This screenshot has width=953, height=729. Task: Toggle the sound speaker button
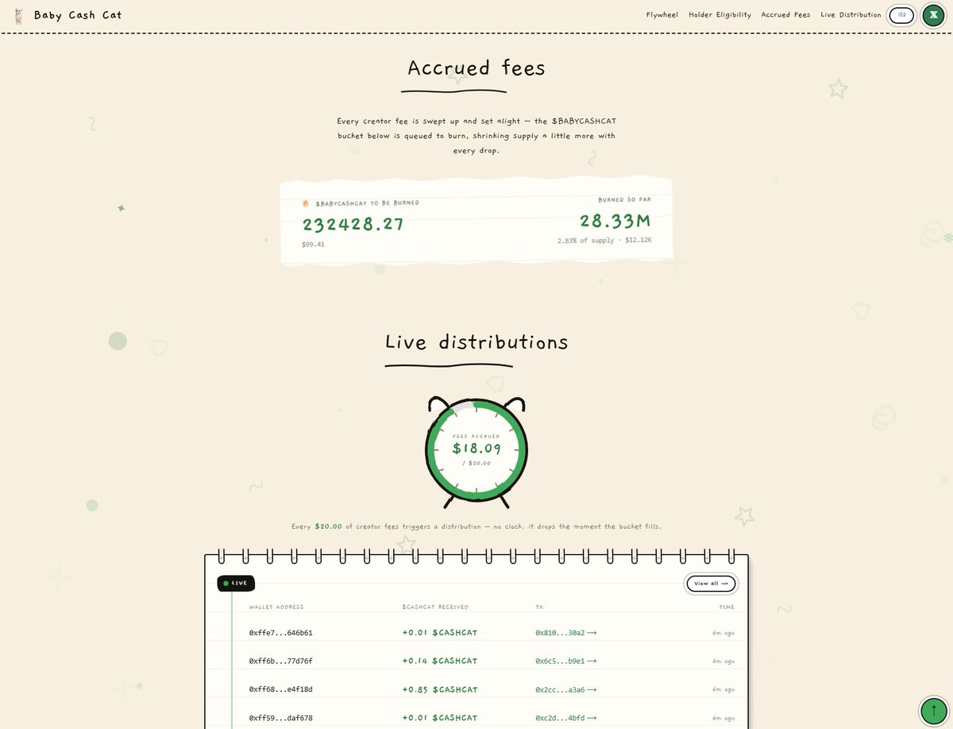pyautogui.click(x=901, y=15)
